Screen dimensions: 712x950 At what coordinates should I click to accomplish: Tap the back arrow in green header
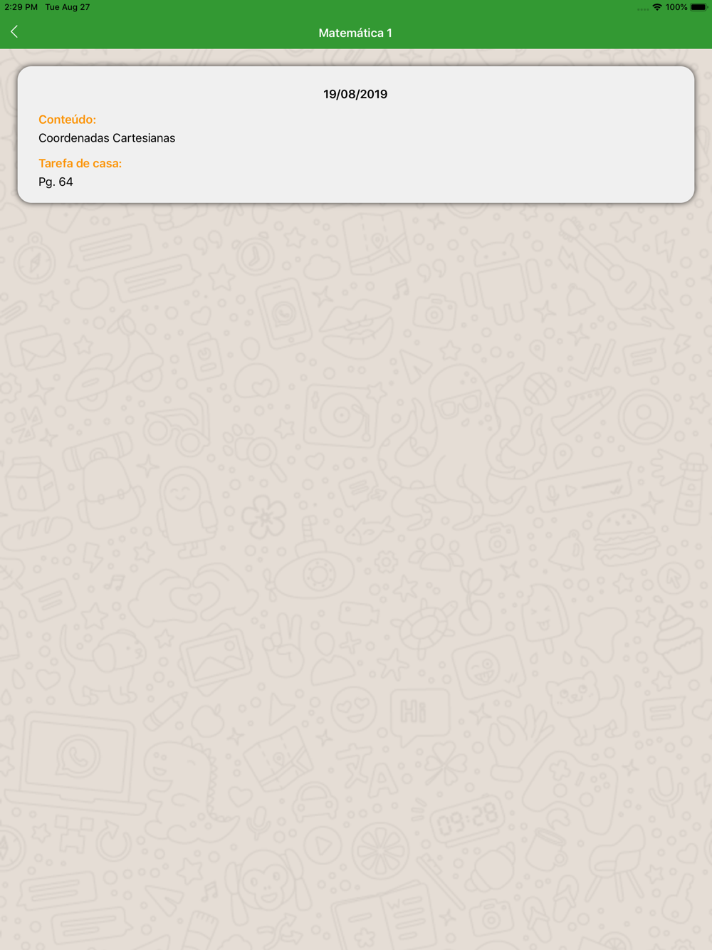click(x=14, y=32)
